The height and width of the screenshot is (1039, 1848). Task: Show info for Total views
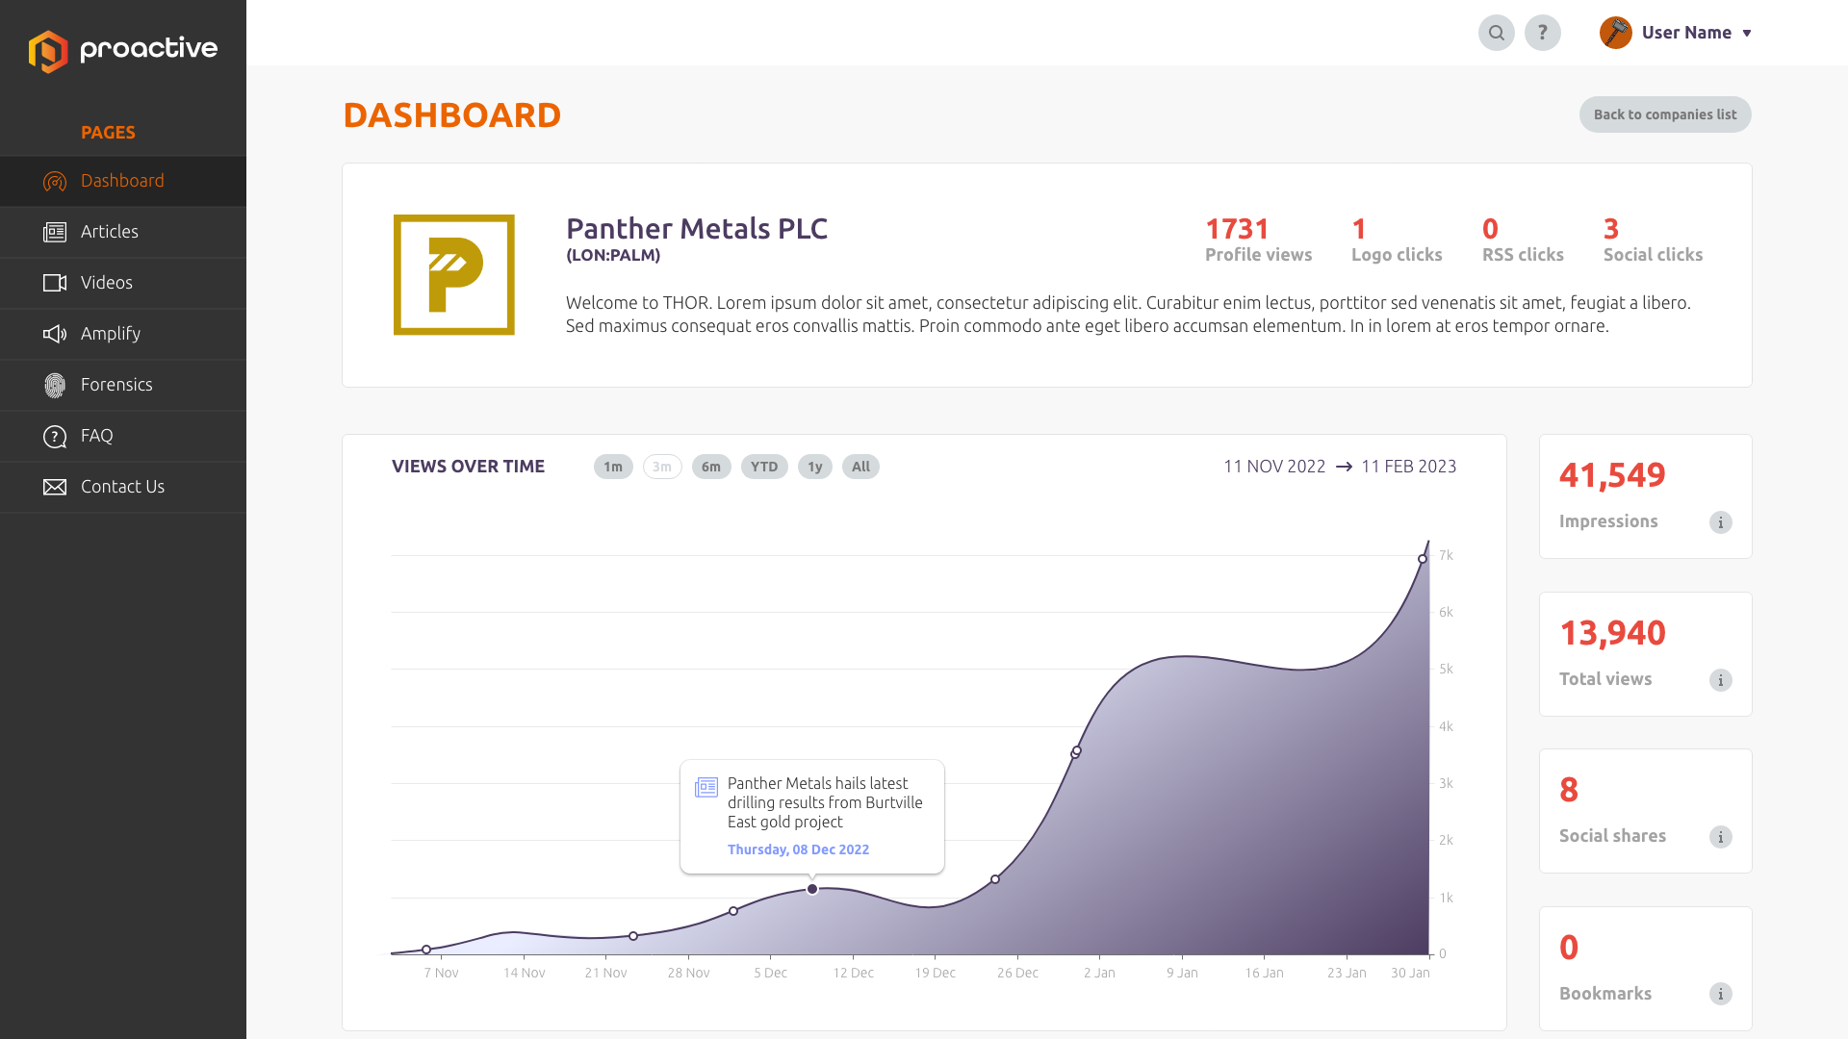click(1720, 680)
